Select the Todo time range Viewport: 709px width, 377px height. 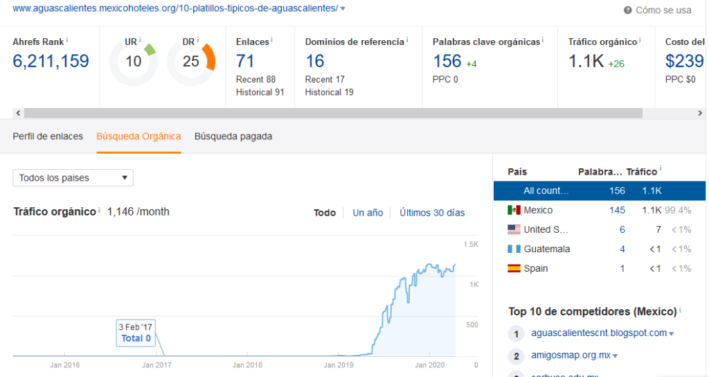(325, 213)
